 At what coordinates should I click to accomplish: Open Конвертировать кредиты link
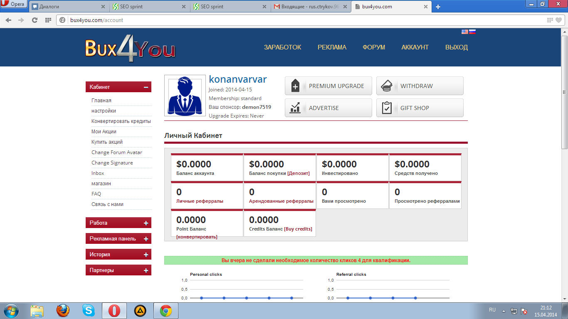click(121, 121)
